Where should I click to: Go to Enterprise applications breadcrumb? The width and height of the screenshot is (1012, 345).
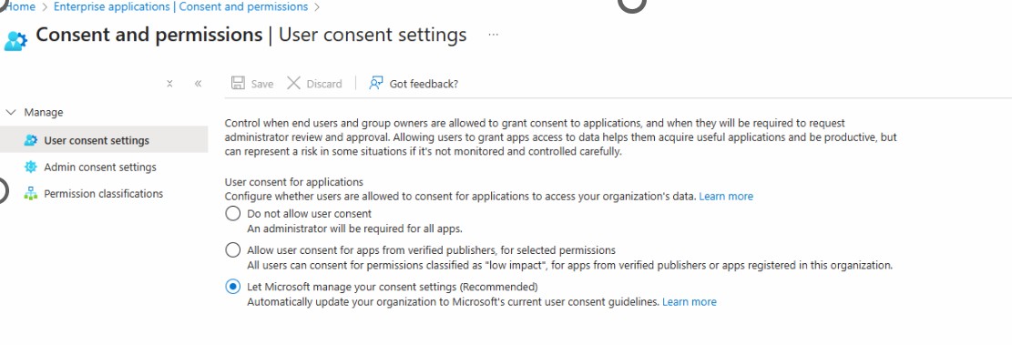click(180, 7)
